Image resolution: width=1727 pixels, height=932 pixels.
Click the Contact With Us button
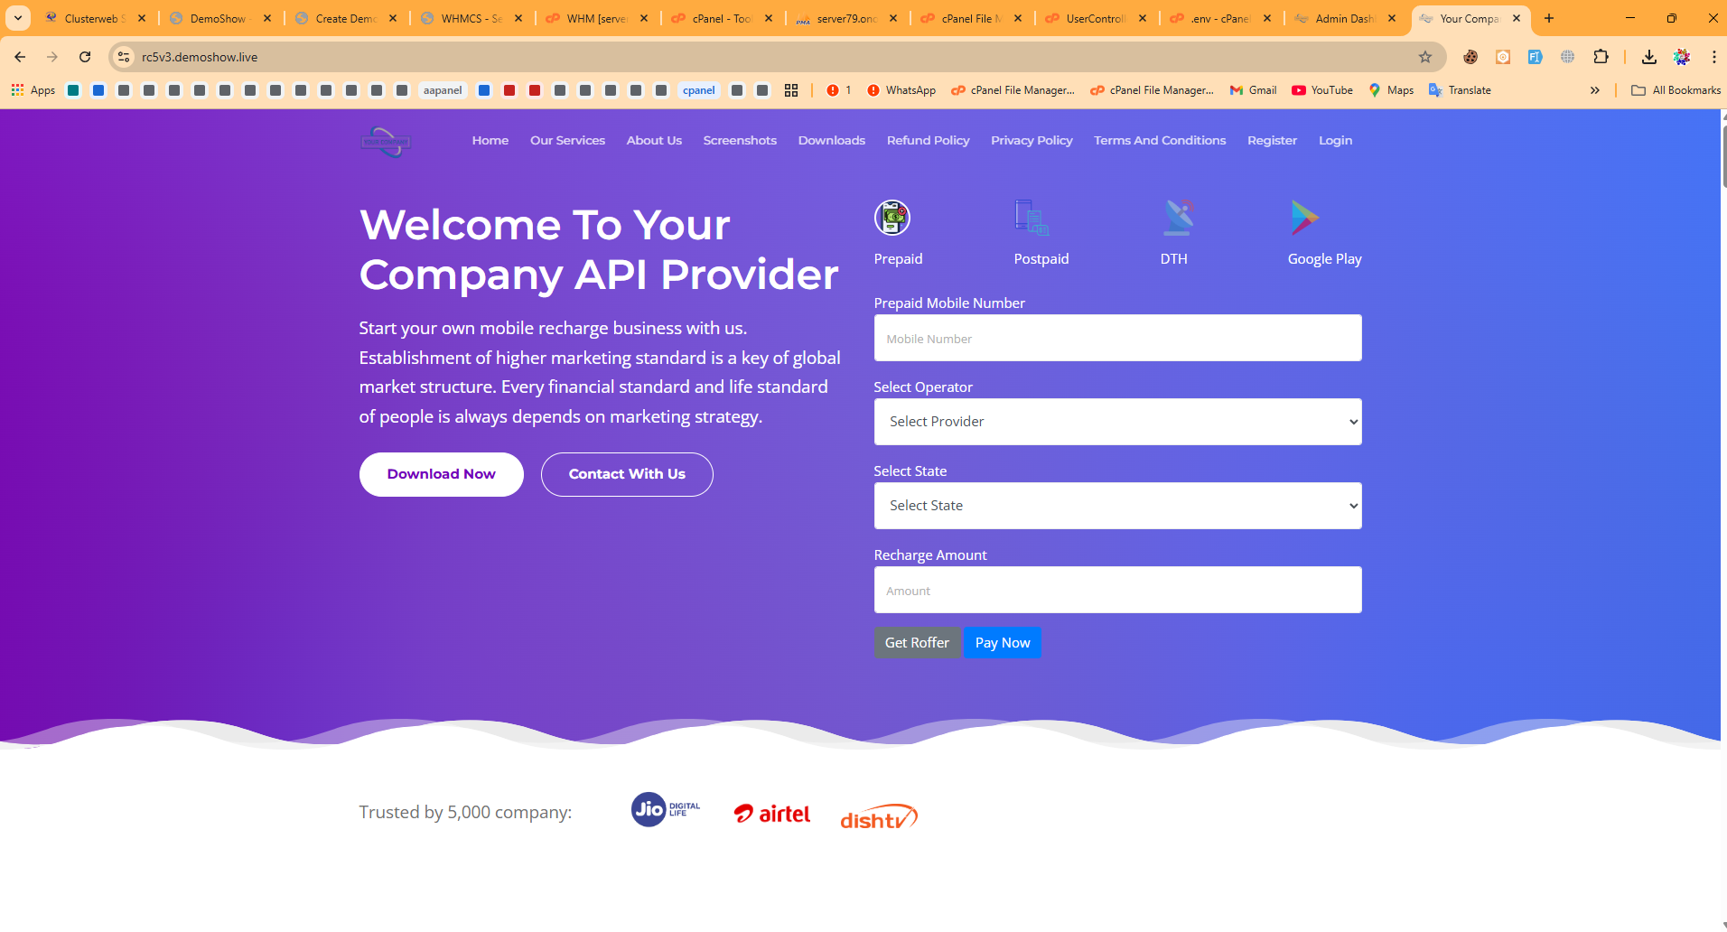click(627, 473)
